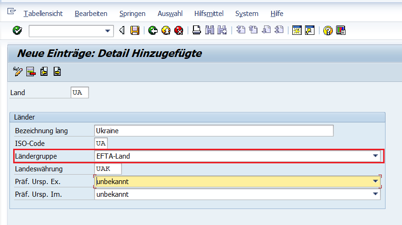Click the Delete entry icon in application toolbar
Viewport: 402px width, 225px height.
pyautogui.click(x=31, y=72)
